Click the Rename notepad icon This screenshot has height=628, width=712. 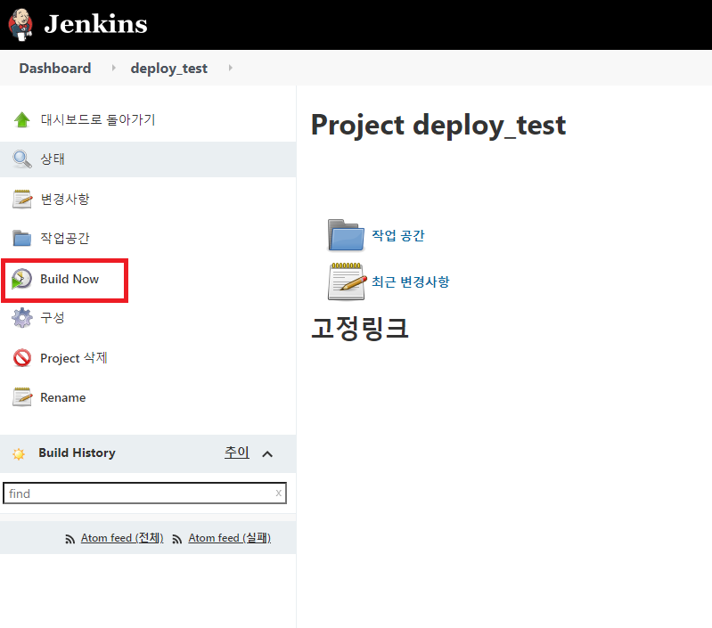coord(21,397)
